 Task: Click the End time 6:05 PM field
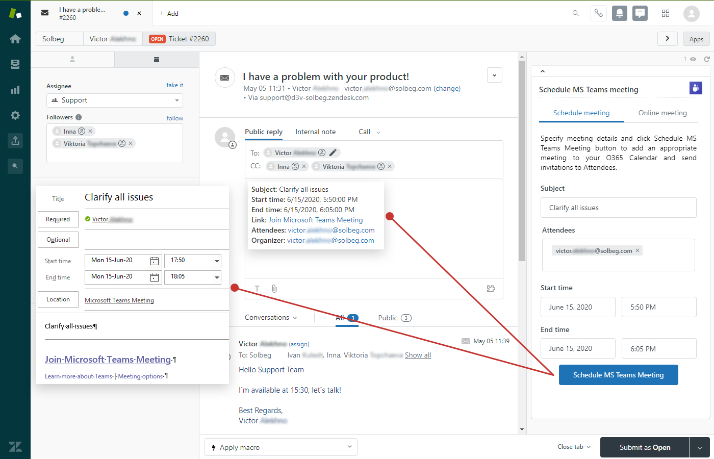[659, 349]
